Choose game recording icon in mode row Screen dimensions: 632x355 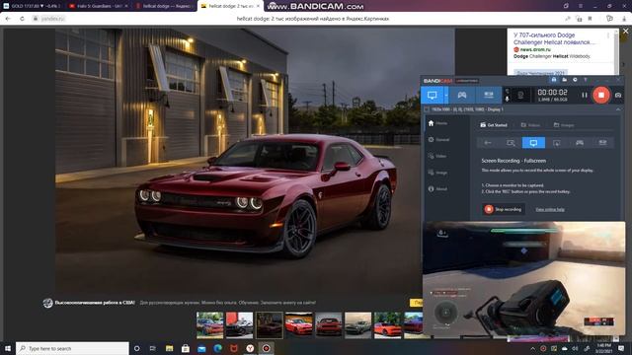point(580,143)
